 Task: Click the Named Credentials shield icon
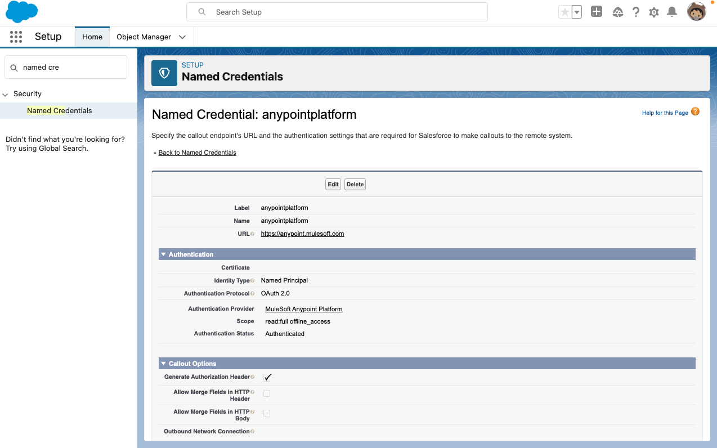click(x=164, y=73)
